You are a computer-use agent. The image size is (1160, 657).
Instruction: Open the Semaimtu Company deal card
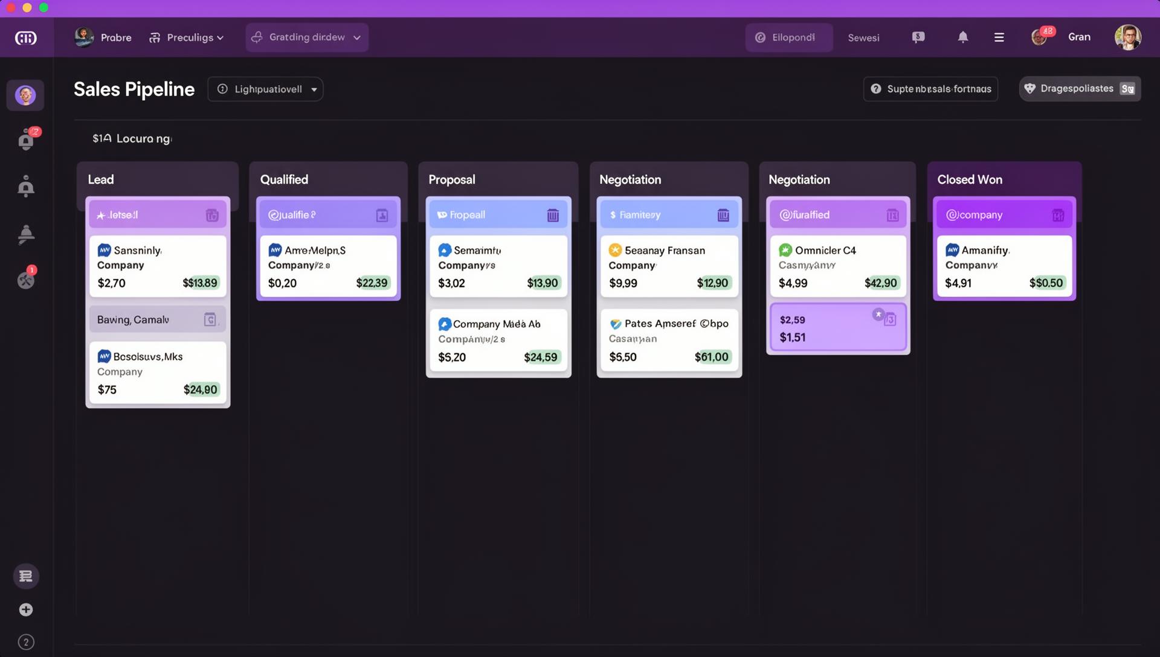pos(498,266)
